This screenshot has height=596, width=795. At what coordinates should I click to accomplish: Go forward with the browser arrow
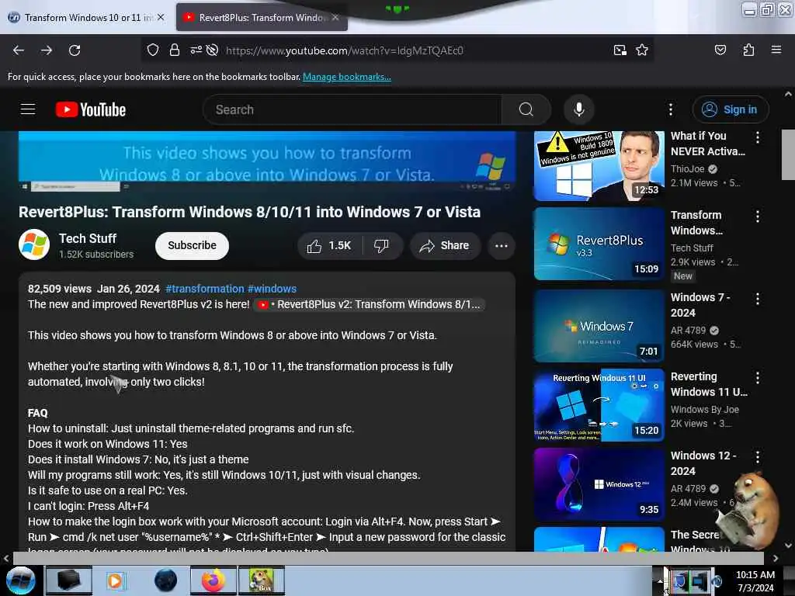click(x=47, y=50)
